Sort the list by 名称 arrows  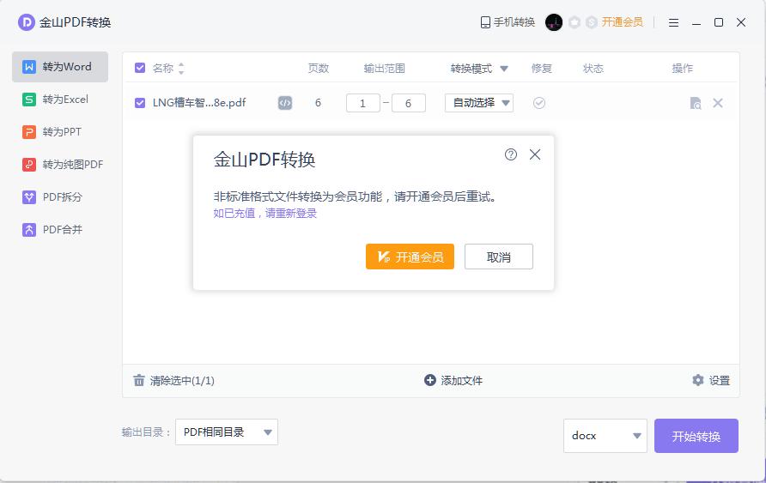coord(181,69)
